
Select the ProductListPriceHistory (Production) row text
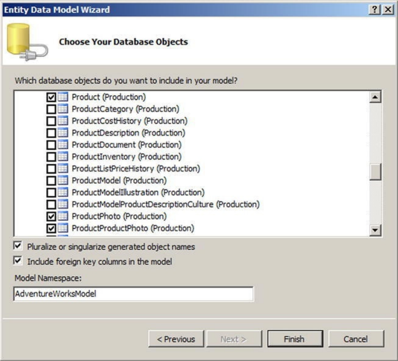(136, 169)
